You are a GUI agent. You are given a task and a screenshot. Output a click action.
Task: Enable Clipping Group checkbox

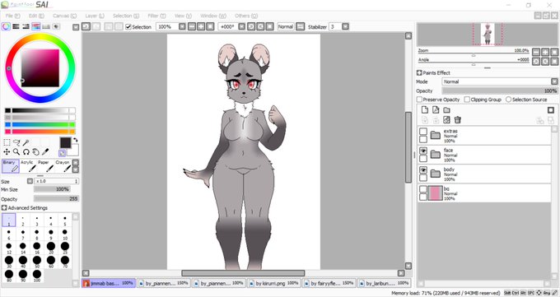coord(467,100)
